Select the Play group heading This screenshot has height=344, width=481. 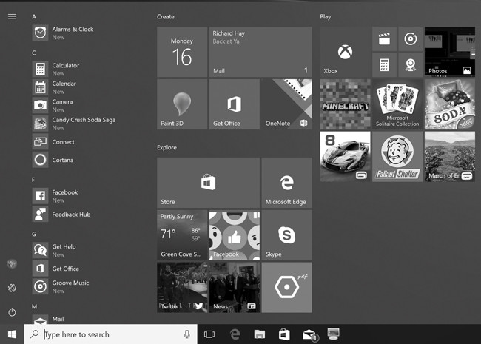tap(326, 16)
